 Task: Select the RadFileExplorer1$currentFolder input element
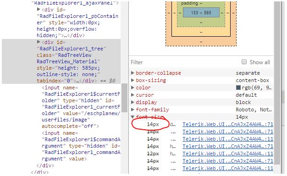pyautogui.click(x=81, y=107)
